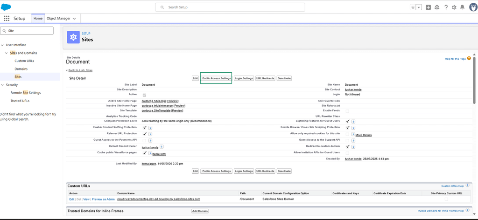This screenshot has width=478, height=220.
Task: Click the Sites setup gear badge icon
Action: point(73,37)
